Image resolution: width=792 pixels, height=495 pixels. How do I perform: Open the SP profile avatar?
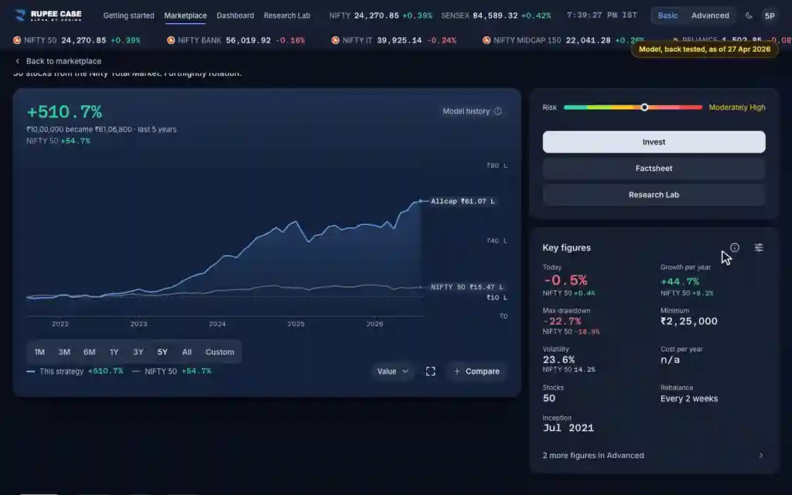point(770,15)
